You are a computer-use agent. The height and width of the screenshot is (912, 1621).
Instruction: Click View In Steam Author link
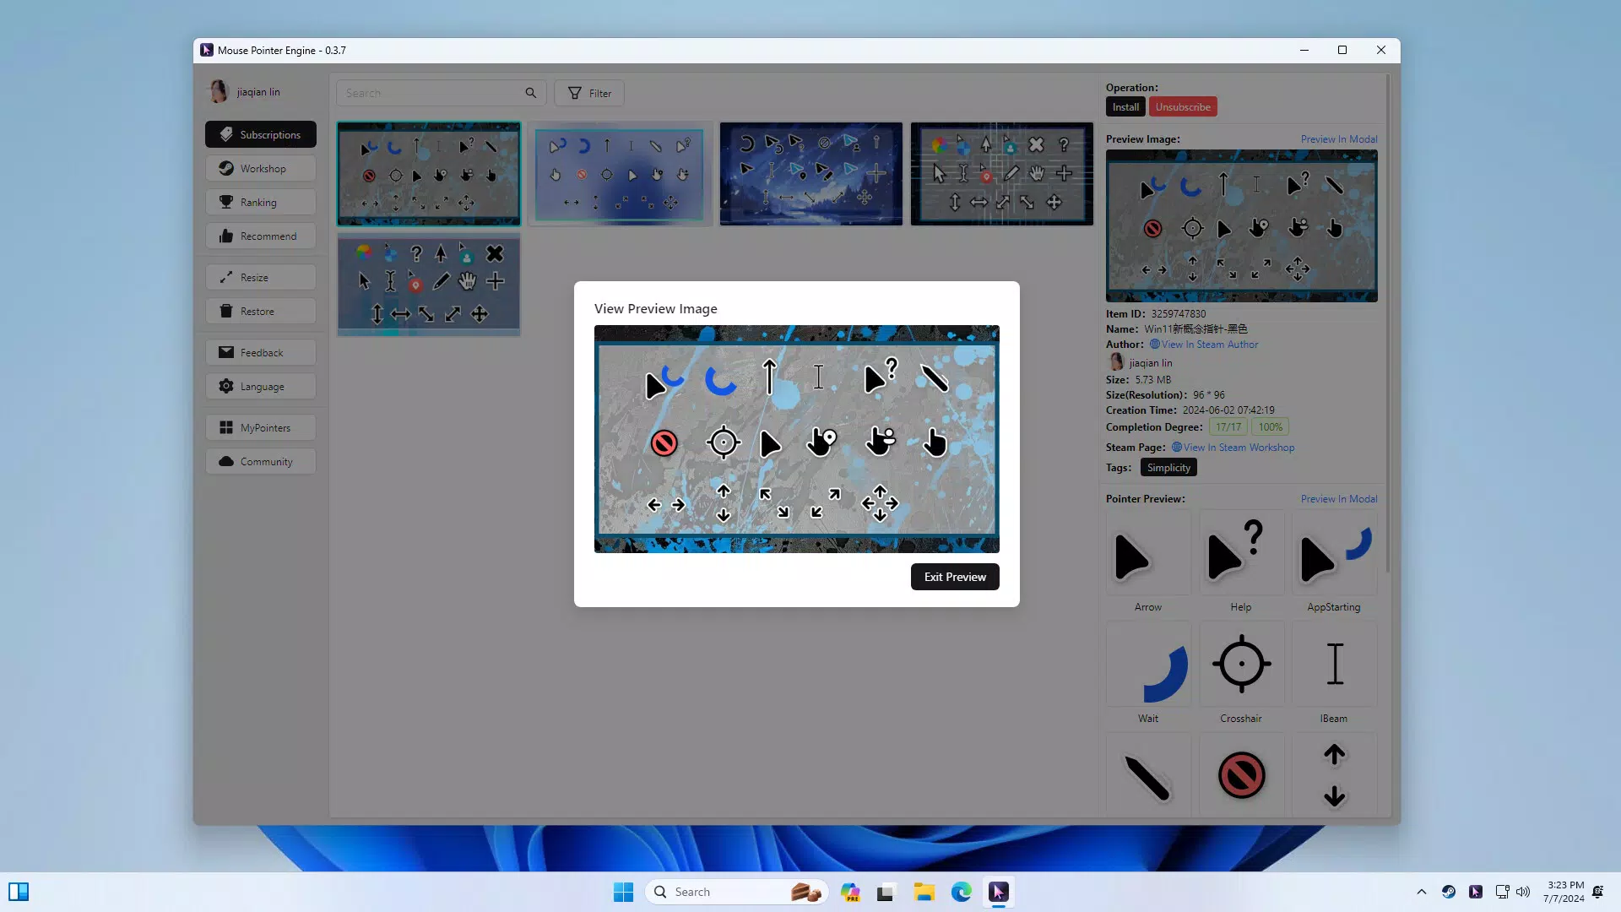point(1204,345)
